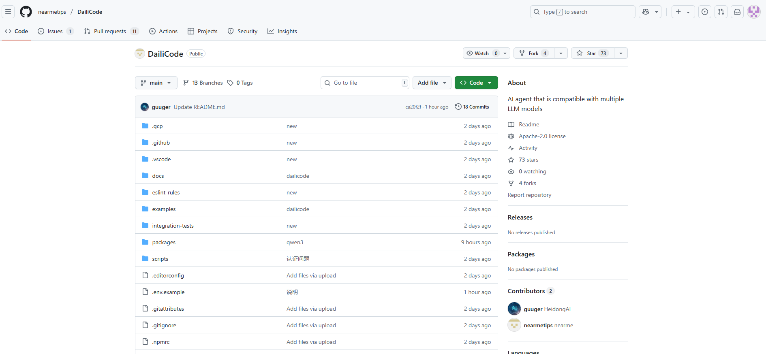Open the Fork options dropdown arrow
Viewport: 766px width, 354px height.
(561, 53)
